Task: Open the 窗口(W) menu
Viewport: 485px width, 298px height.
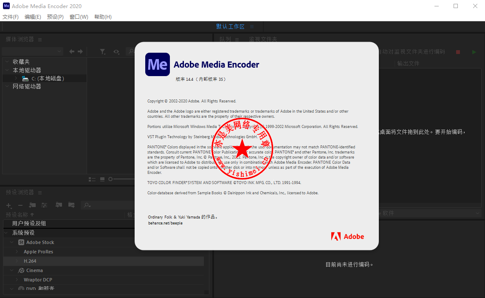Action: [79, 17]
